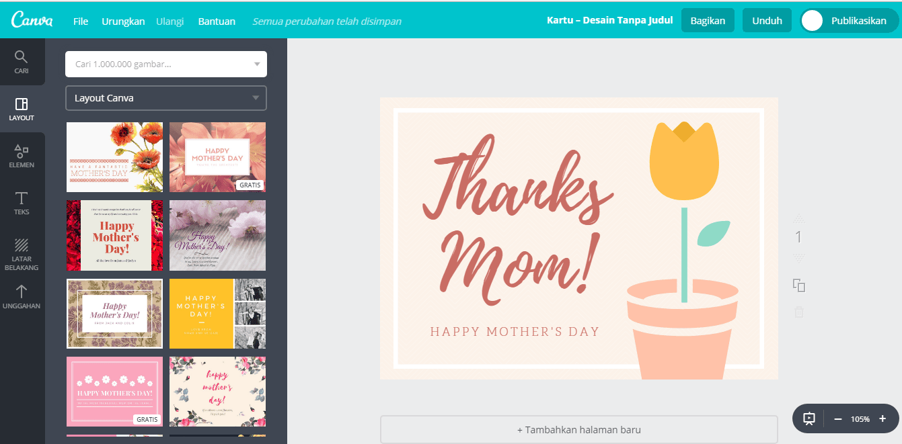
Task: Select the floral pattern Happy Mother's Day layout
Action: pos(114,314)
